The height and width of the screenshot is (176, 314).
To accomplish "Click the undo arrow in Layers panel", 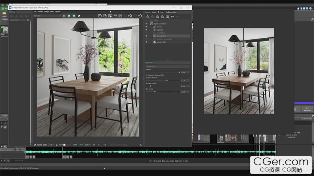I will (x=173, y=17).
